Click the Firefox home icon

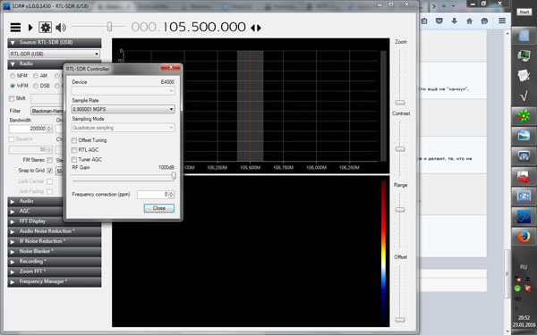point(469,21)
